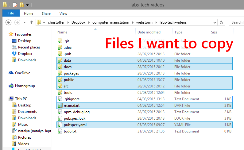Open the Music folder in sidebar
This screenshot has width=244, height=150.
23,125
